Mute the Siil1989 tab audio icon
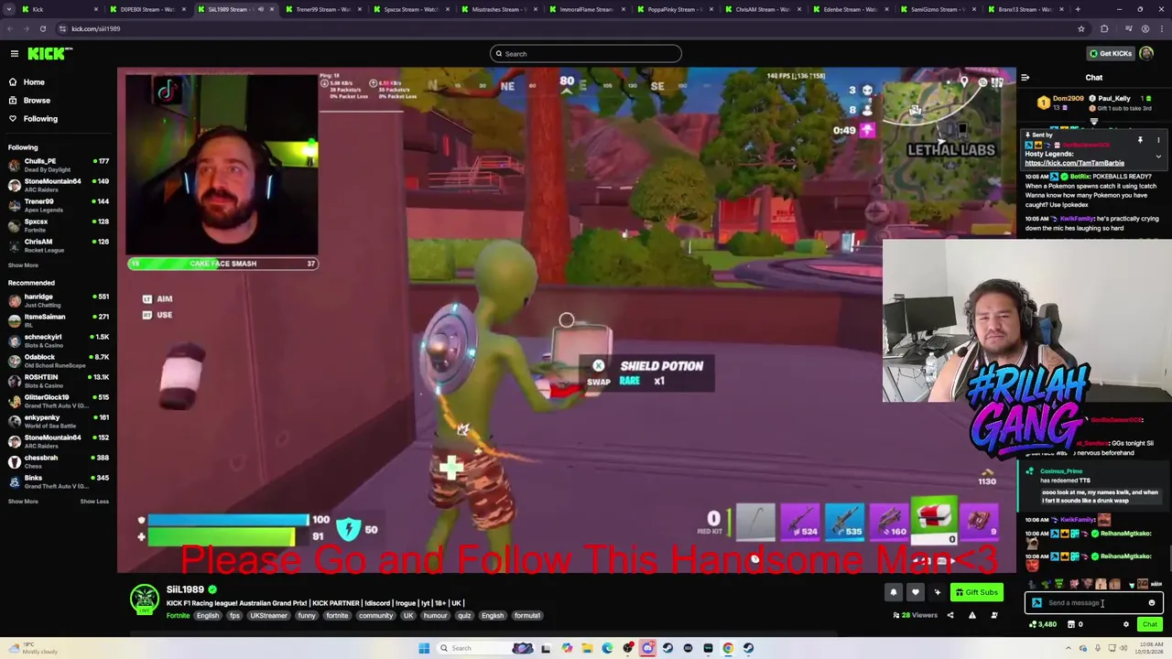1172x659 pixels. point(260,9)
